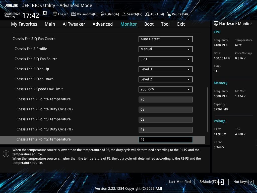Click +12V reading 11.980 V
Viewport: 257px width, 193px height.
220,134
